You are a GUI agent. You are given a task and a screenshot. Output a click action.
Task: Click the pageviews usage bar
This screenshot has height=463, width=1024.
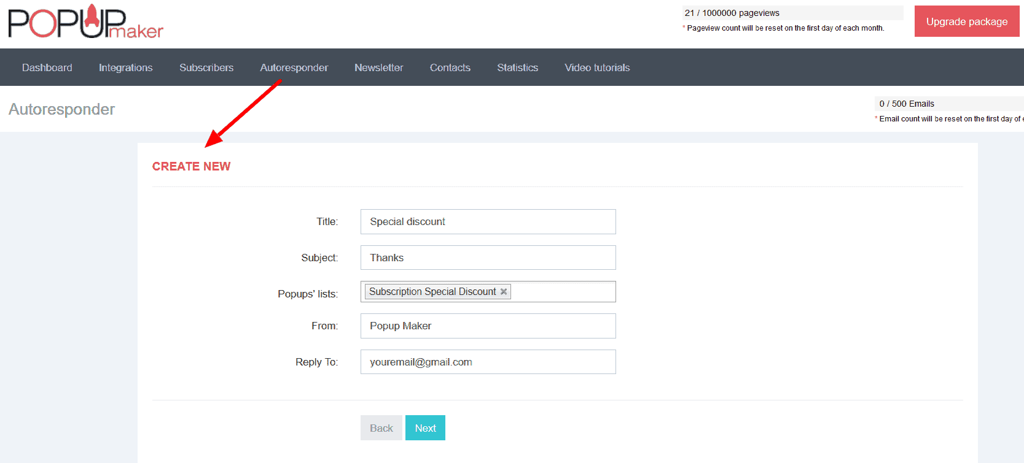(x=792, y=13)
